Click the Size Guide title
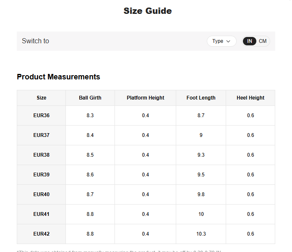Screen dimensions: 292x252 click(147, 11)
